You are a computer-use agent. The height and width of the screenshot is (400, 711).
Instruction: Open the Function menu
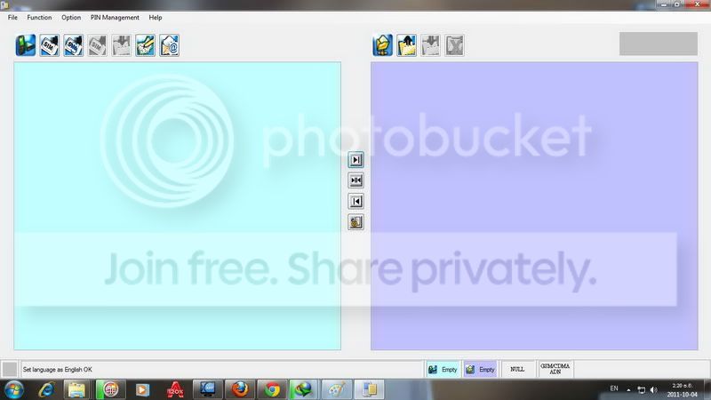pyautogui.click(x=39, y=17)
